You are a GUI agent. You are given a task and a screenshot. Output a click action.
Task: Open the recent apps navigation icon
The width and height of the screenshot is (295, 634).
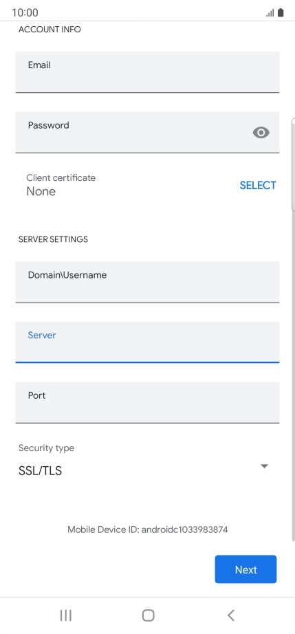click(x=65, y=615)
